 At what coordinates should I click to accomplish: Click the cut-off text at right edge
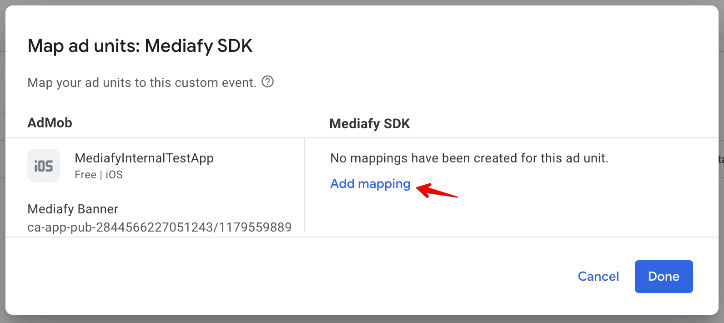click(x=721, y=159)
